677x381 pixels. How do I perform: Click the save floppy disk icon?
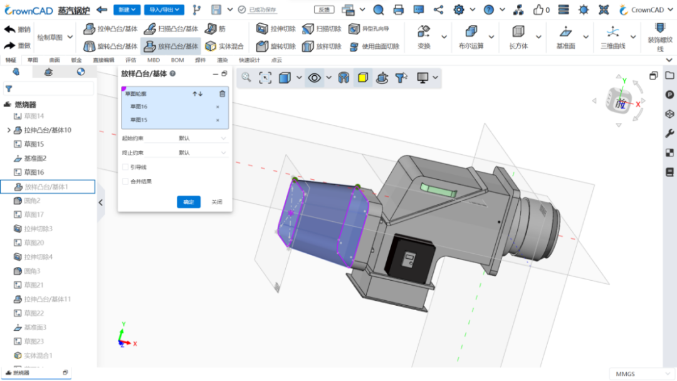pos(216,9)
